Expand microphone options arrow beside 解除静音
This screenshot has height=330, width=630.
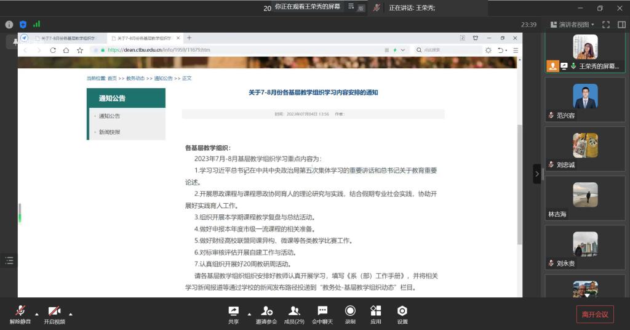tap(37, 314)
